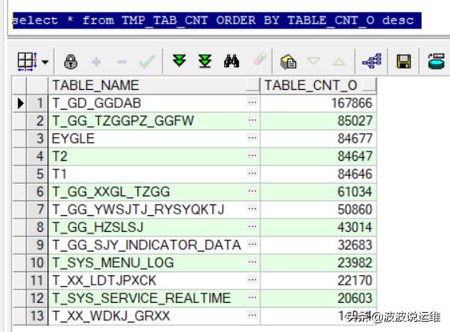Click the minus delete record icon

click(x=122, y=62)
